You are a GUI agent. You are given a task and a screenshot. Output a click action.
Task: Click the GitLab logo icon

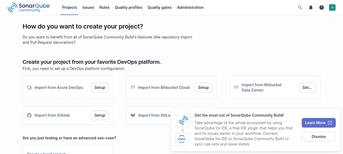point(133,115)
